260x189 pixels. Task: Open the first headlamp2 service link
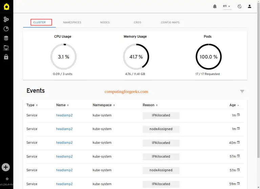pos(64,115)
